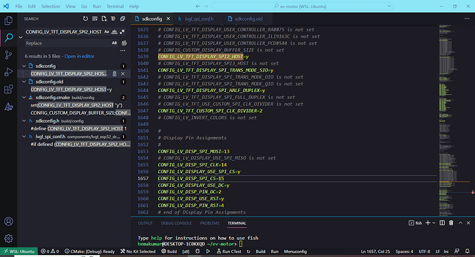Open the Explorer view in activity bar
The image size is (475, 257).
8,21
